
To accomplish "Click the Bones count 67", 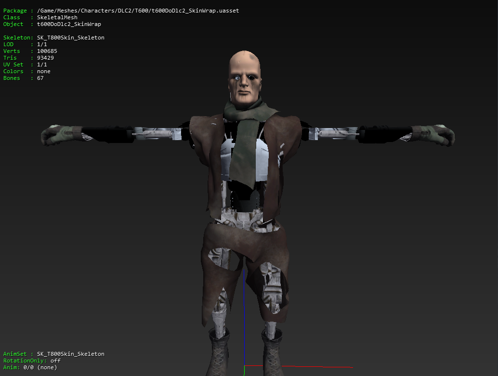I will (40, 78).
